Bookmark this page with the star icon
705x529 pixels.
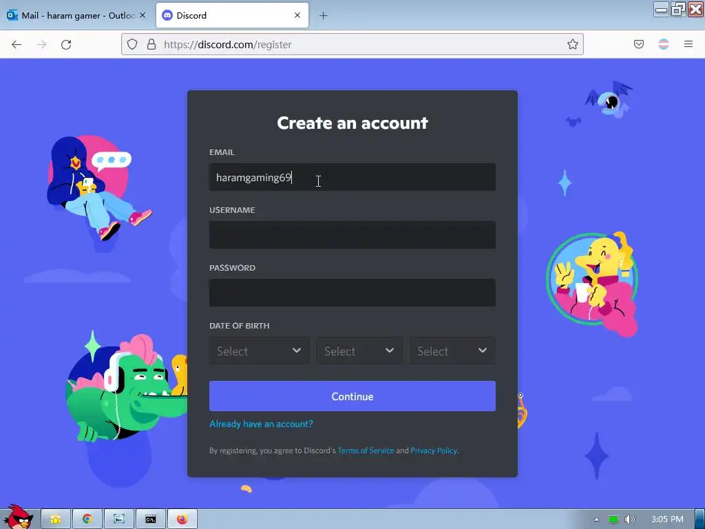[572, 44]
